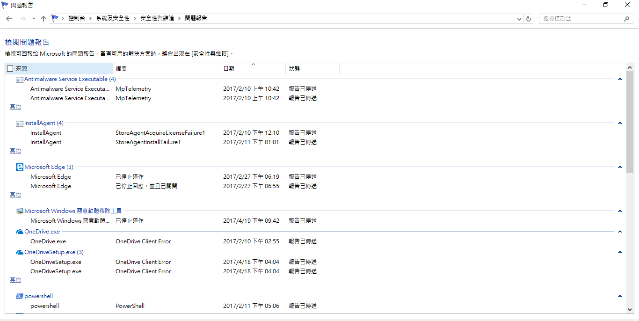
Task: Open the address bar history dropdown
Action: click(x=519, y=19)
